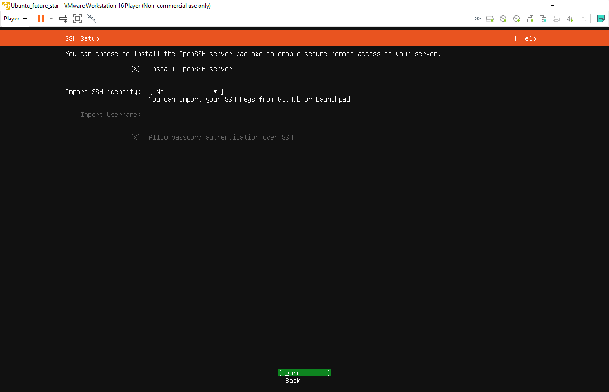Click the CD/DVD icon beside hard disk icon
Viewport: 609px width, 392px height.
click(503, 19)
